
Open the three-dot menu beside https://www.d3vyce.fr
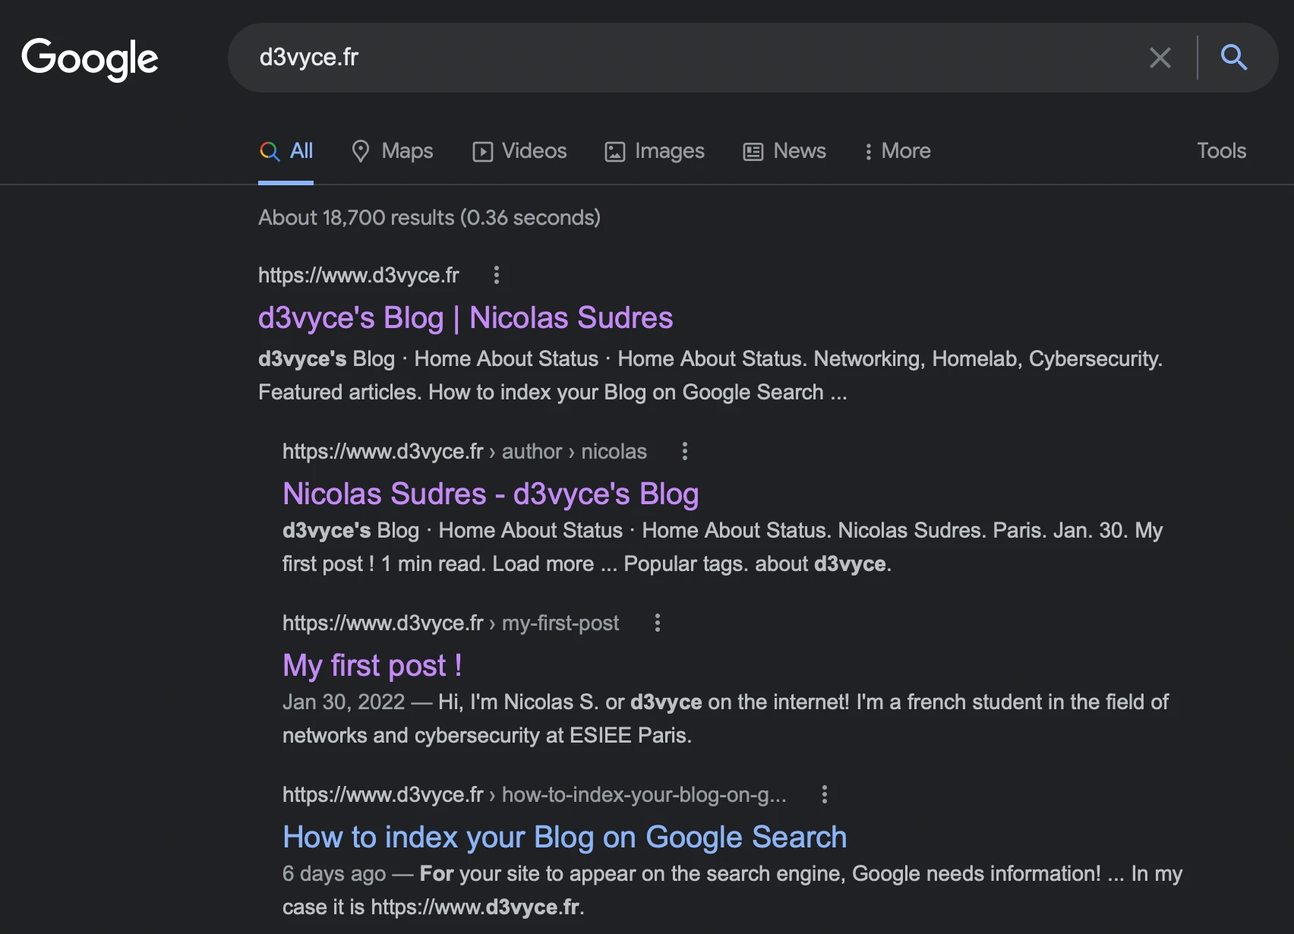pos(495,275)
